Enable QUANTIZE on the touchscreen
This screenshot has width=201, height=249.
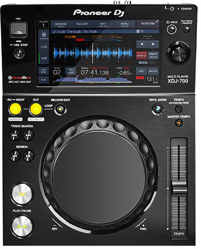pyautogui.click(x=141, y=55)
